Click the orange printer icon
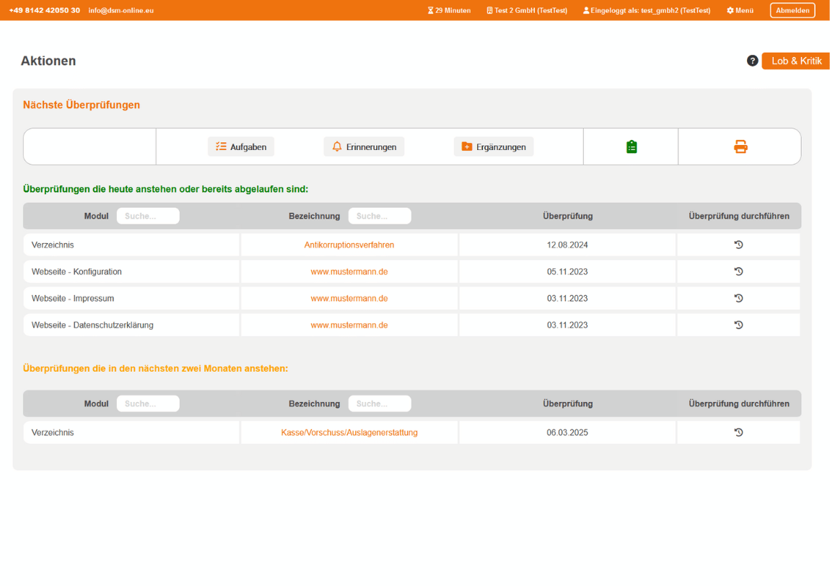The image size is (830, 586). (x=741, y=146)
